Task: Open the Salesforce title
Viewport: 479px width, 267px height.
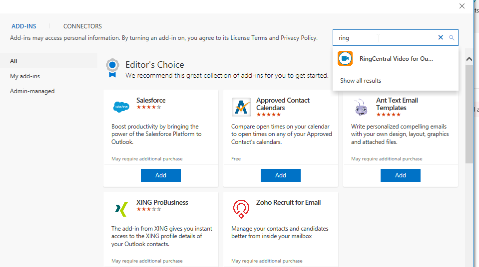Action: (151, 100)
